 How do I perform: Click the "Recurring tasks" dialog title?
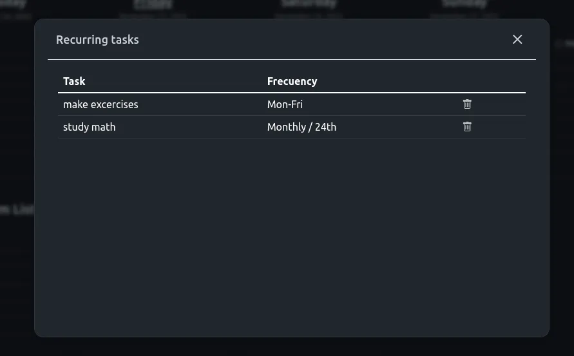[97, 39]
